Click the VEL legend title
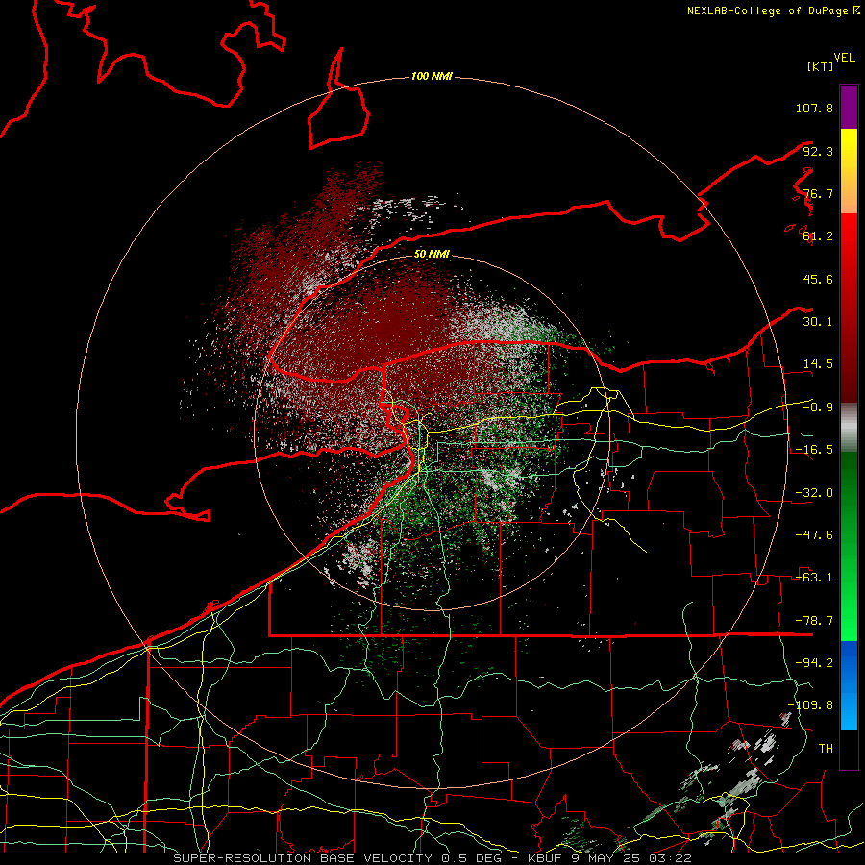 pyautogui.click(x=844, y=58)
